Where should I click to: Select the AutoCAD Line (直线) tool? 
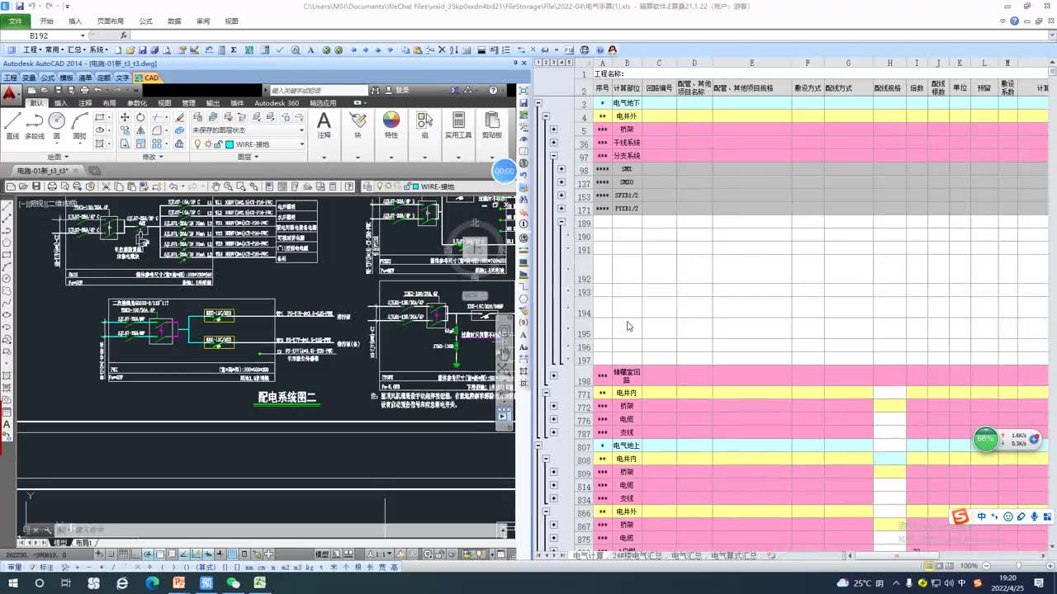tap(12, 125)
